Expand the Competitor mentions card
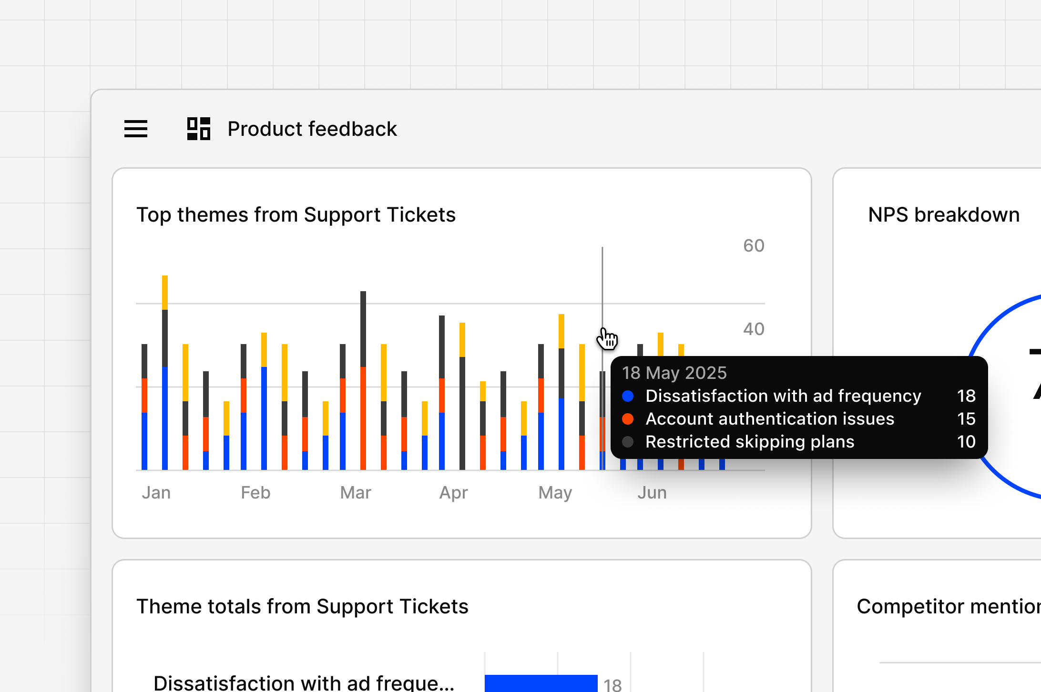This screenshot has height=692, width=1041. tap(948, 606)
